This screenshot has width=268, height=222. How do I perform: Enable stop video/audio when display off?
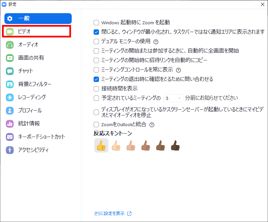tap(96, 112)
